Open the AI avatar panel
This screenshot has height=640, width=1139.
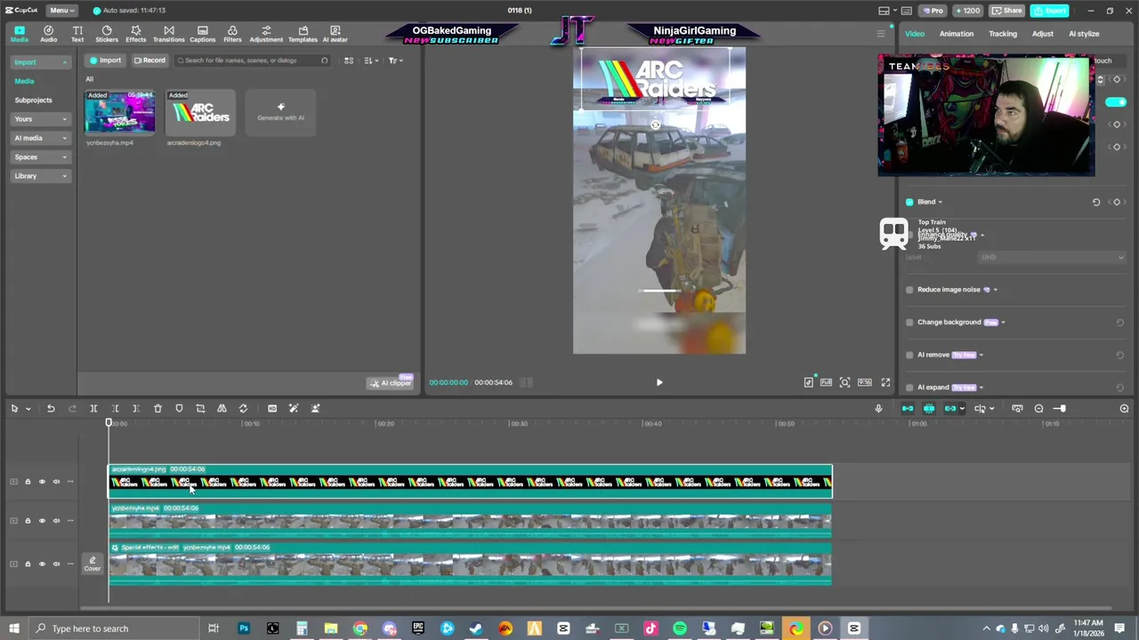click(x=335, y=34)
